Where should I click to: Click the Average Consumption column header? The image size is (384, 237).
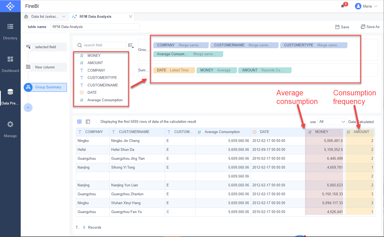[x=223, y=132]
